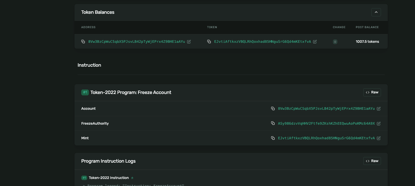Open token EJvtiA link in Token Balances

coord(263,42)
